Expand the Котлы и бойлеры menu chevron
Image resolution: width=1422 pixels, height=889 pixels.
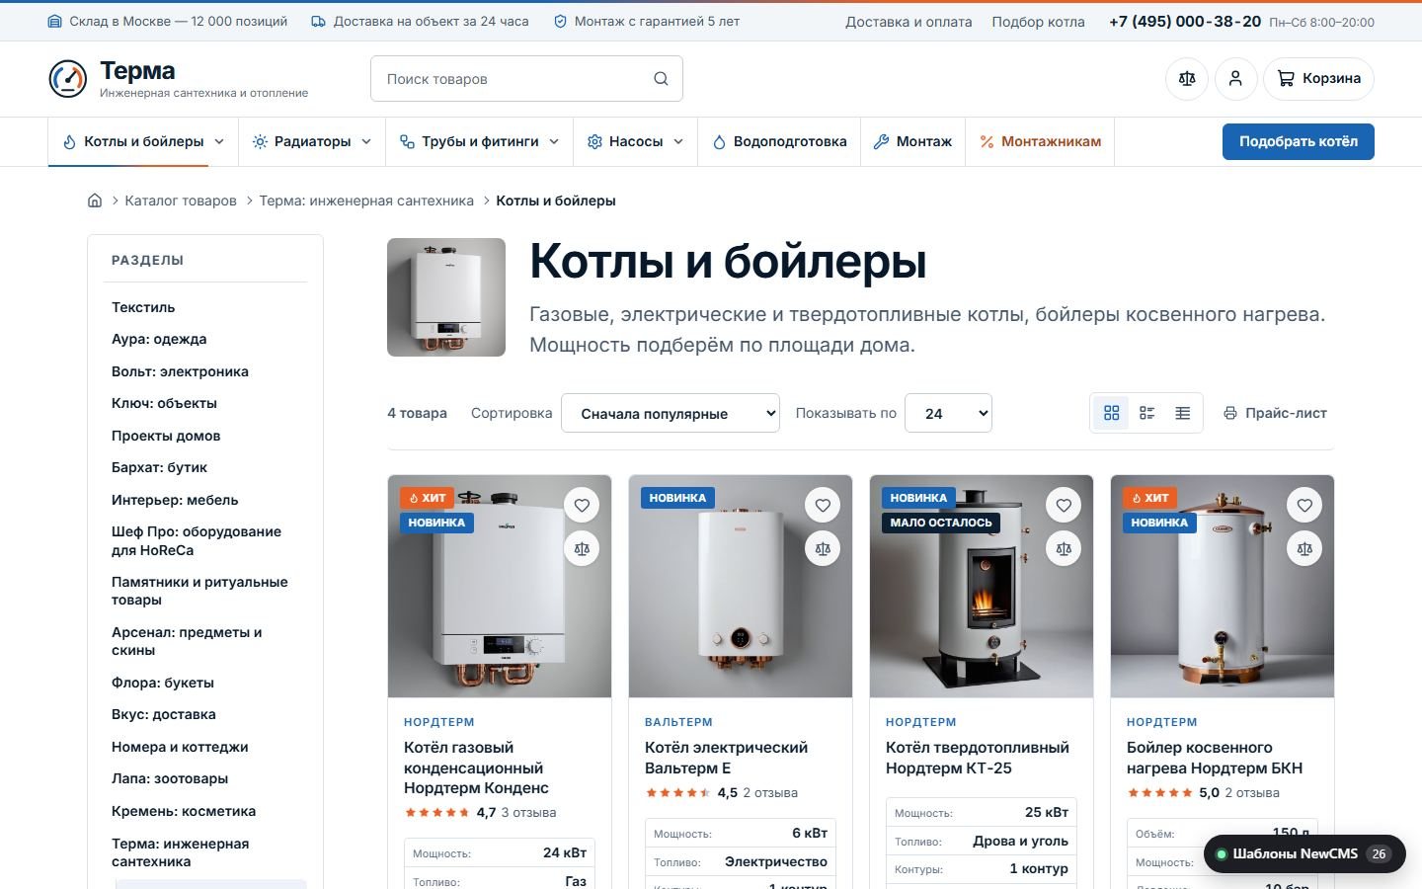pos(219,142)
